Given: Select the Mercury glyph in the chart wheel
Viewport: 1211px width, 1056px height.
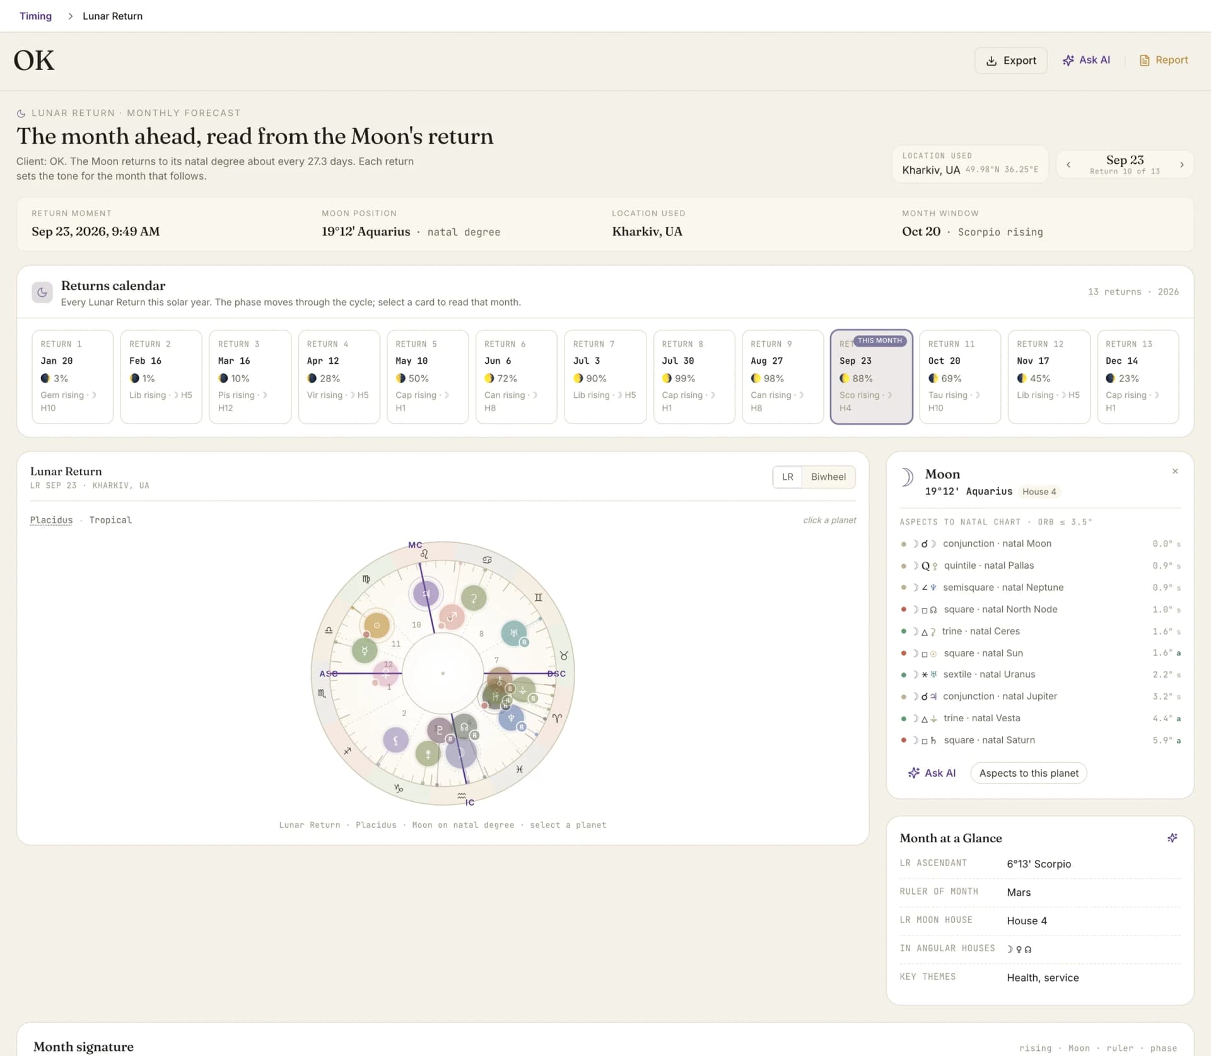Looking at the screenshot, I should (x=365, y=650).
